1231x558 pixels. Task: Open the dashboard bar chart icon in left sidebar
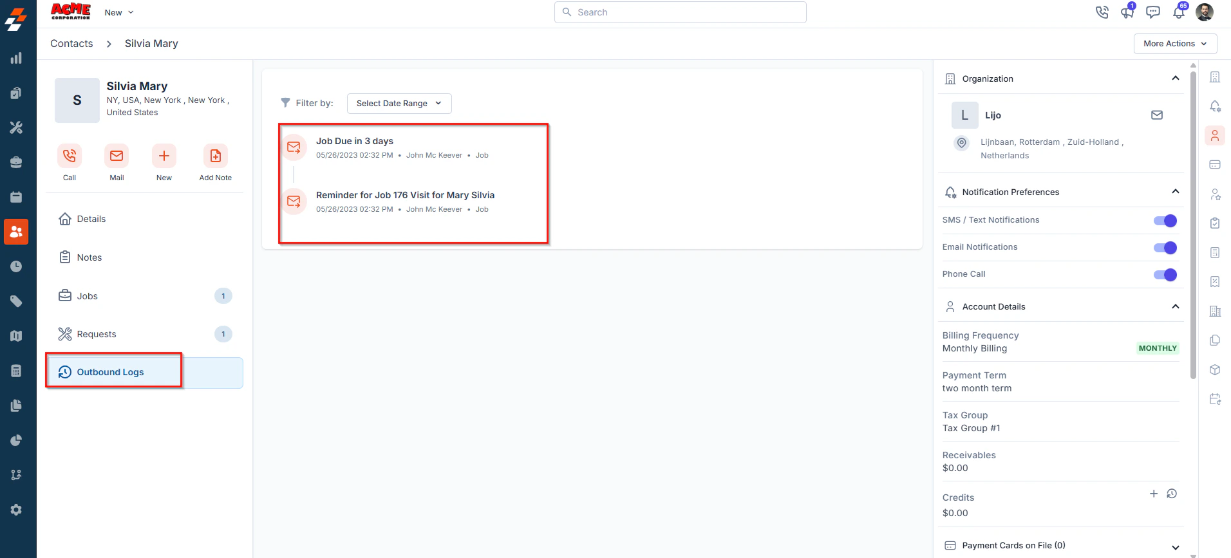pyautogui.click(x=17, y=59)
